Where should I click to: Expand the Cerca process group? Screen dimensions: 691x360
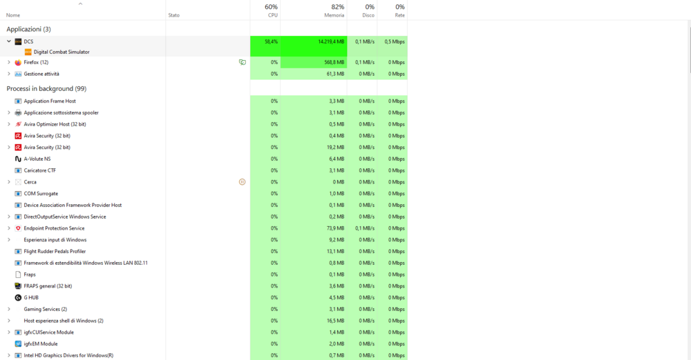(x=9, y=182)
